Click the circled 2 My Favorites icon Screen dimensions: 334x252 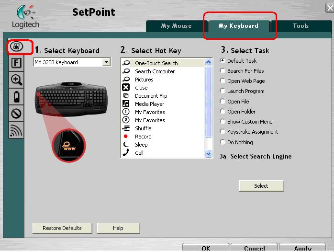click(126, 120)
